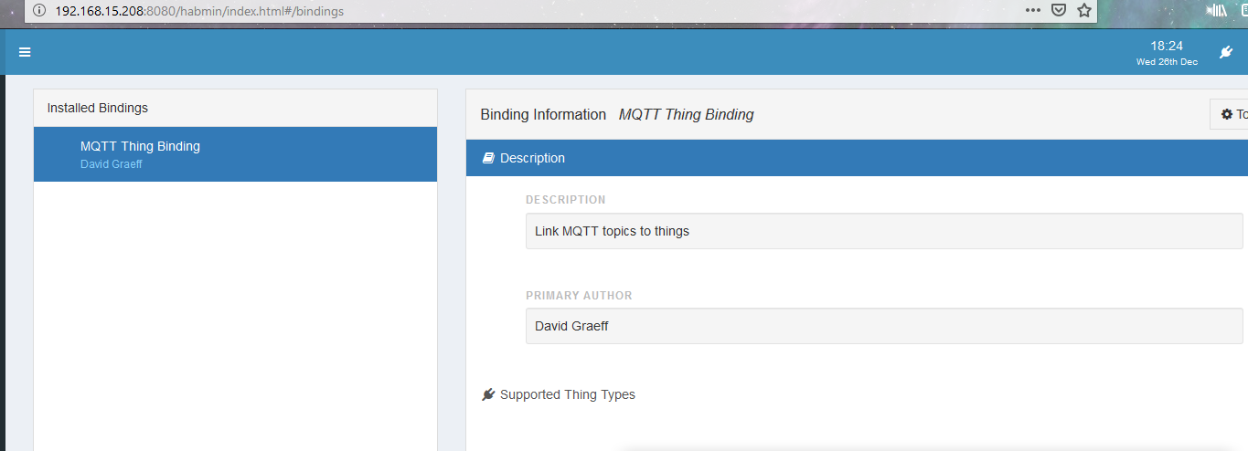This screenshot has height=451, width=1248.
Task: Click the Primary Author field
Action: [x=883, y=326]
